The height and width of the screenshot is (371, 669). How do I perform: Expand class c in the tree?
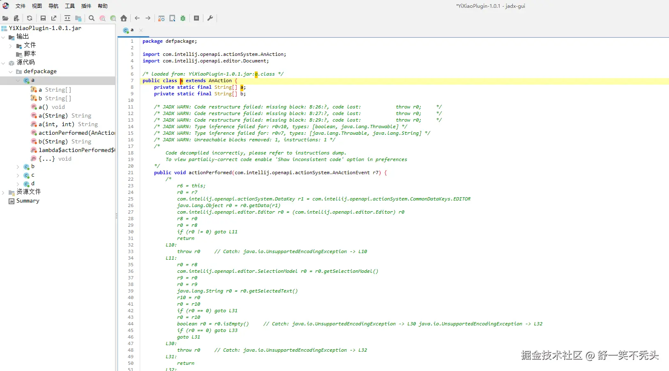pyautogui.click(x=18, y=175)
